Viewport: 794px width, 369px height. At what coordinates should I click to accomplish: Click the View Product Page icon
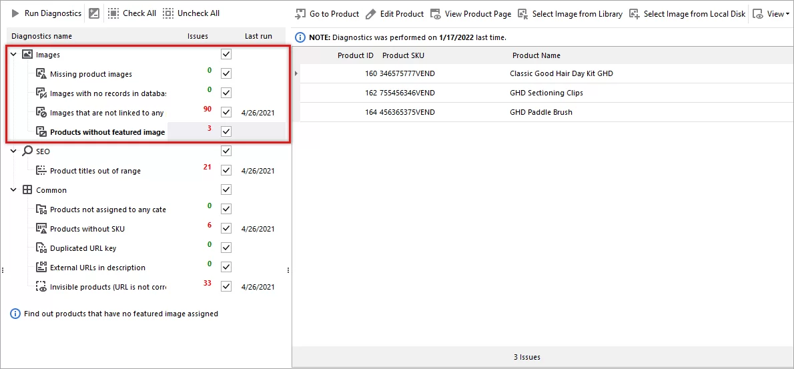pos(436,14)
